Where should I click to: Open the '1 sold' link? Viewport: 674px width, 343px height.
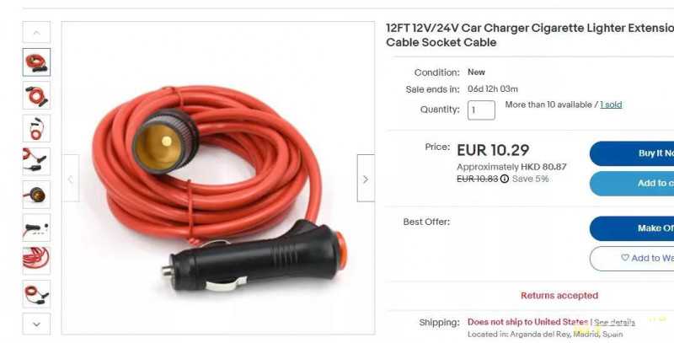(x=611, y=105)
